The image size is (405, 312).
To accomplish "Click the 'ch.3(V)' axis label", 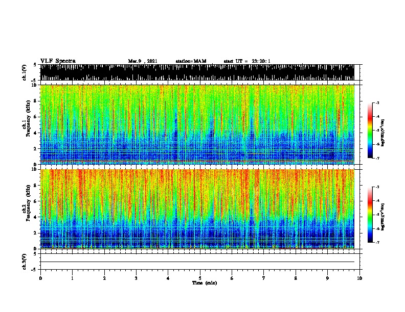I will click(x=25, y=262).
